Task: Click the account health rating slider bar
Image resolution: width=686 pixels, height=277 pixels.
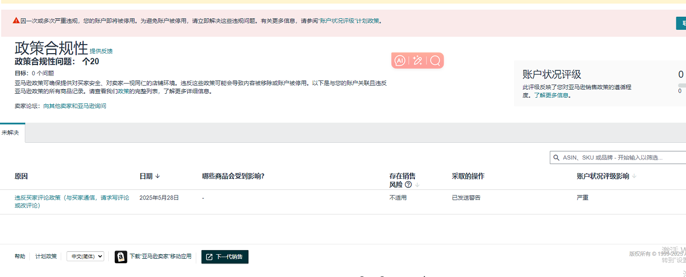Action: pos(682,85)
